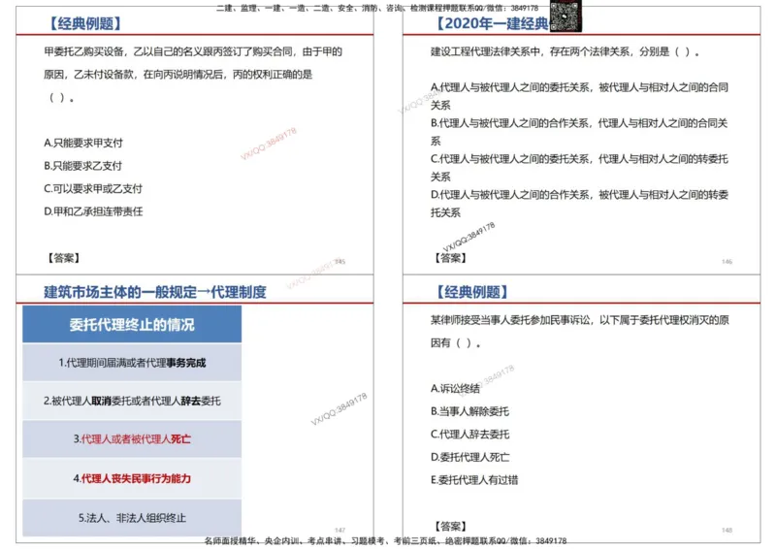Click row 3.代理人或者被代理人死亡
The height and width of the screenshot is (549, 776).
(x=132, y=439)
